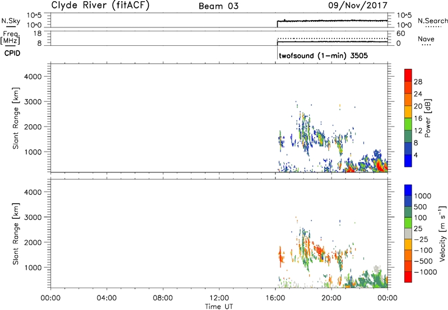The width and height of the screenshot is (448, 310).
Task: Click the noise sky trace line
Action: (332, 21)
